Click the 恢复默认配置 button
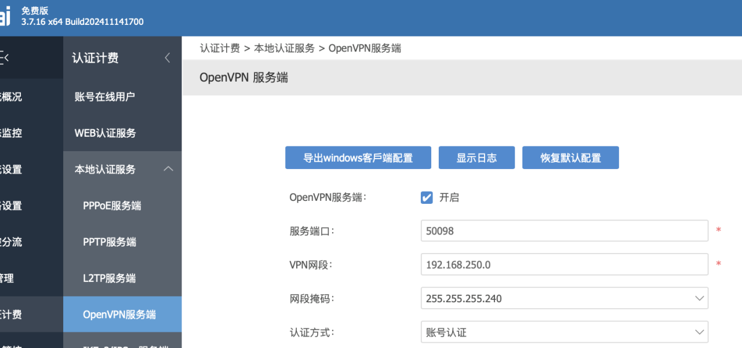742x348 pixels. [570, 157]
